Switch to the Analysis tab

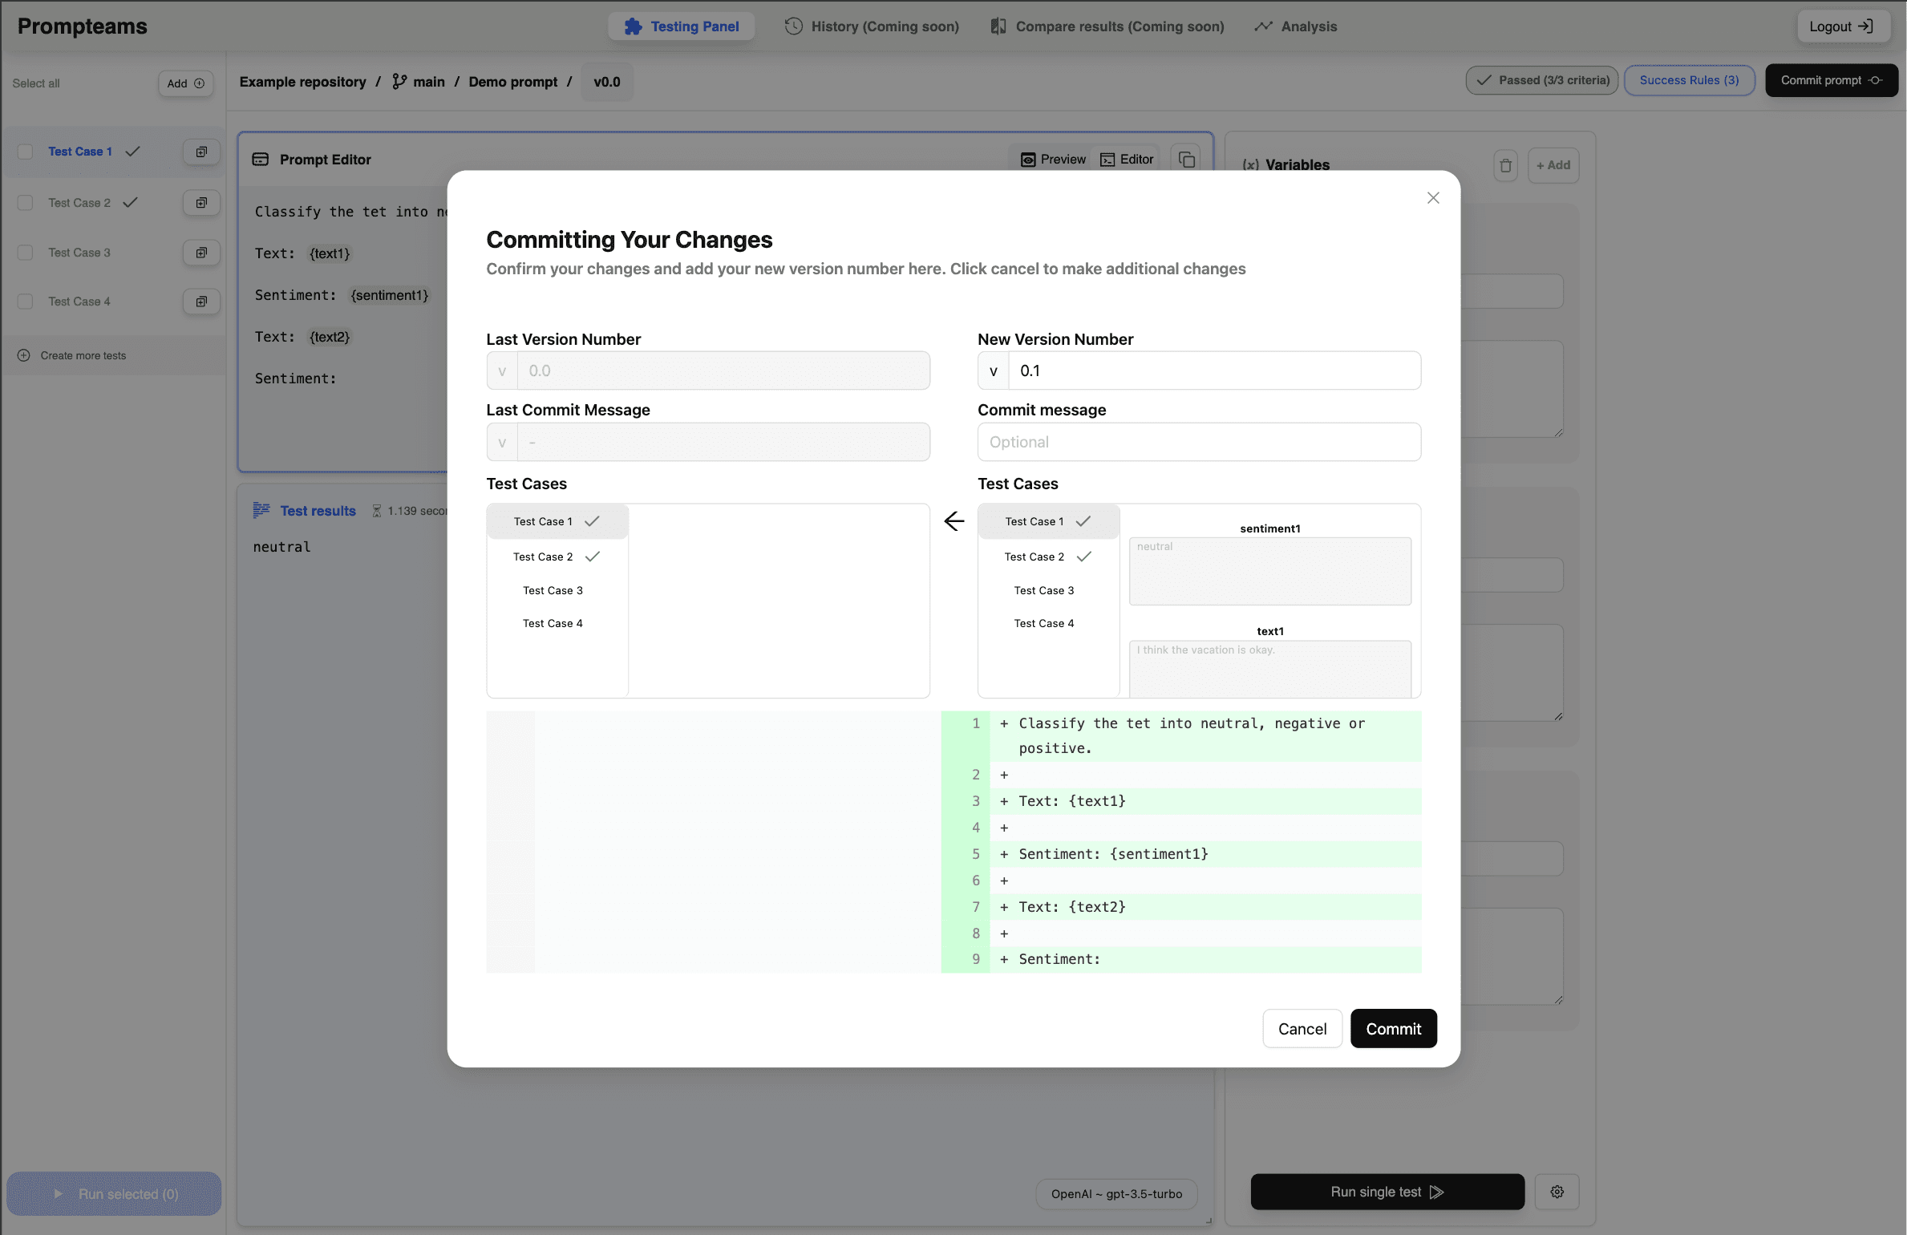(1294, 26)
